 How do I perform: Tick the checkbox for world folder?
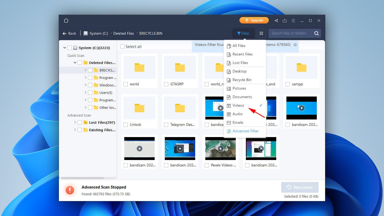pyautogui.click(x=126, y=84)
